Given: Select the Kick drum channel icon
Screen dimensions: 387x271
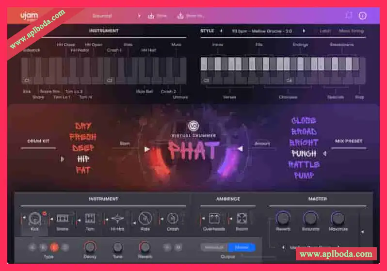Looking at the screenshot, I should pos(35,219).
